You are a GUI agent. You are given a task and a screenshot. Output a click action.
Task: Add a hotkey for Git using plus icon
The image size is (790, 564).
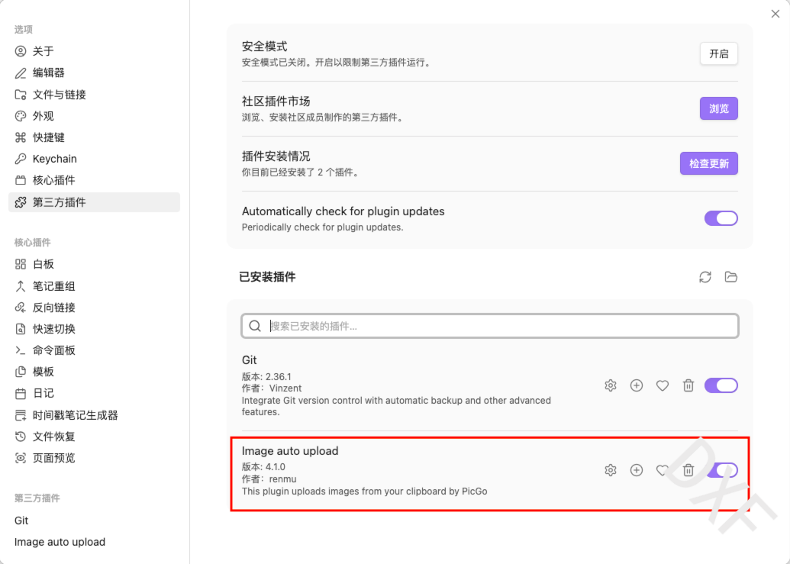point(637,385)
